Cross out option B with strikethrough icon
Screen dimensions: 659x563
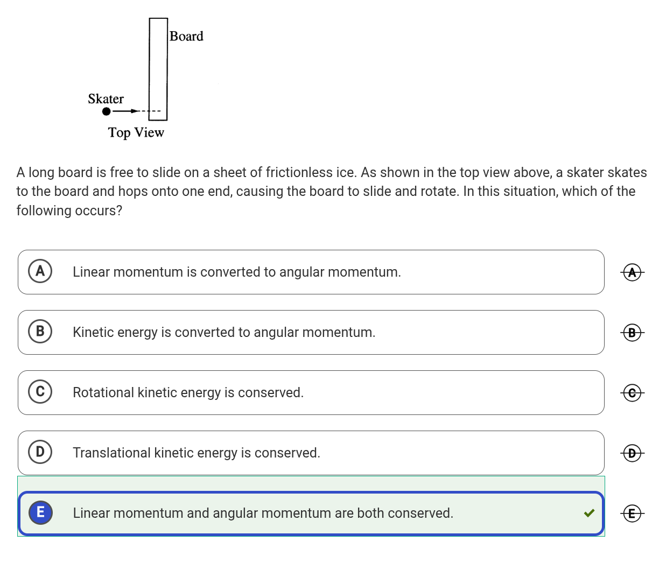click(x=632, y=333)
